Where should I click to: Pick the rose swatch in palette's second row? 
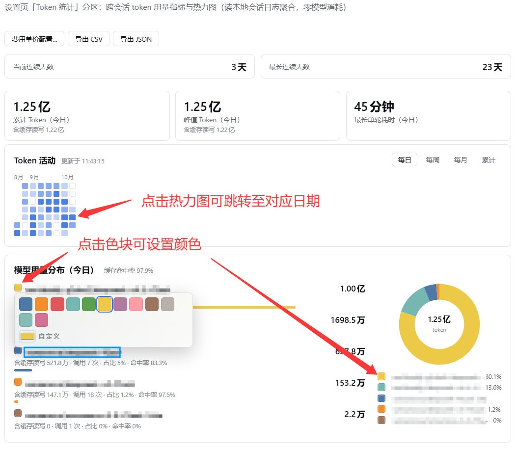point(42,320)
